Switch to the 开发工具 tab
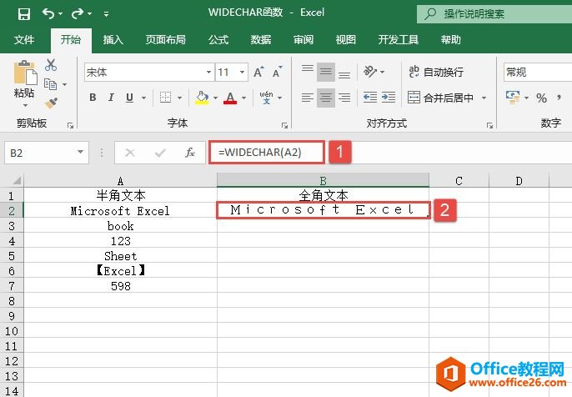The width and height of the screenshot is (572, 397). click(398, 39)
